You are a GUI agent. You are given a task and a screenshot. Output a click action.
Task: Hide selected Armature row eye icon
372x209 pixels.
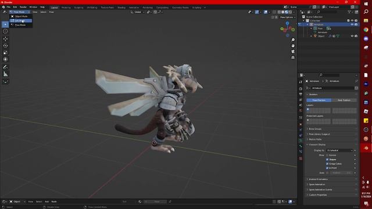(352, 24)
